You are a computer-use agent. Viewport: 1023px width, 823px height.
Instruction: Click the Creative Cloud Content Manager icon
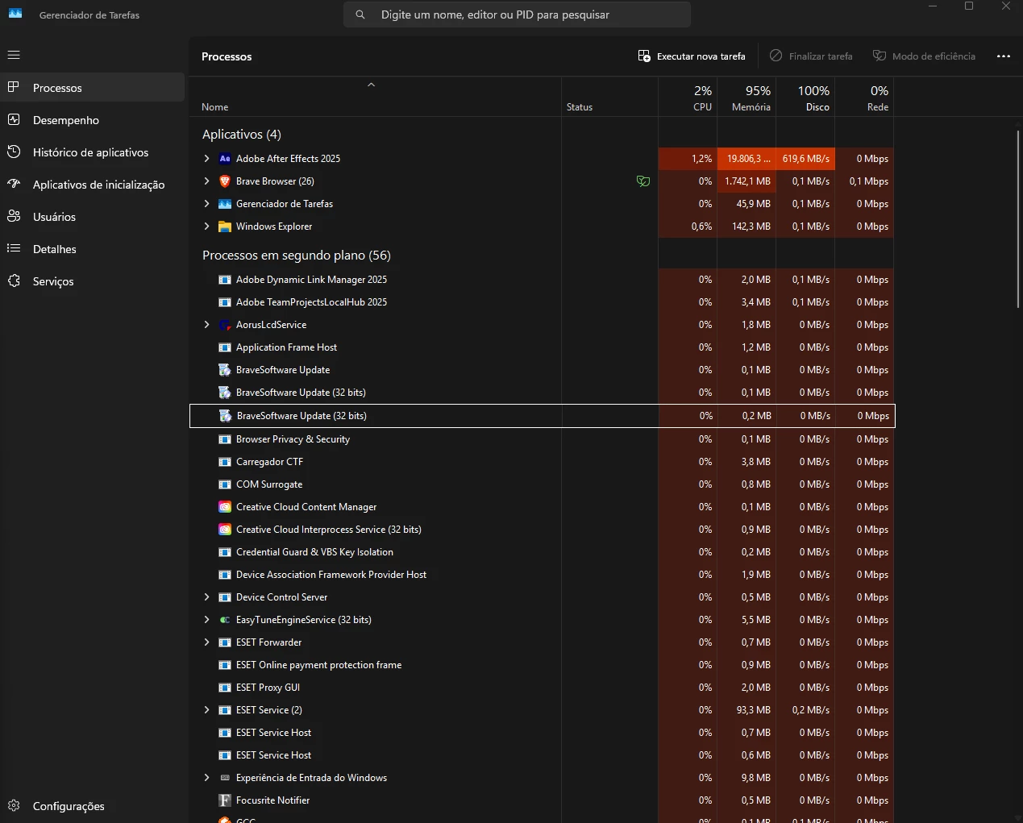pyautogui.click(x=225, y=507)
